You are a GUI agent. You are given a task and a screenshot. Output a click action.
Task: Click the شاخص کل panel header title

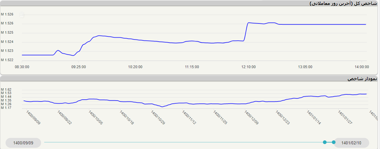[343, 3]
